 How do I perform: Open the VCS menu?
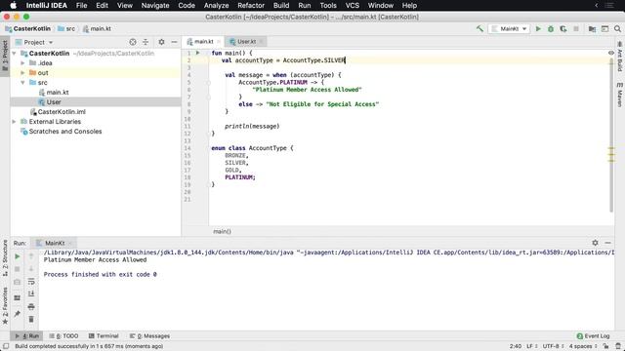[352, 6]
